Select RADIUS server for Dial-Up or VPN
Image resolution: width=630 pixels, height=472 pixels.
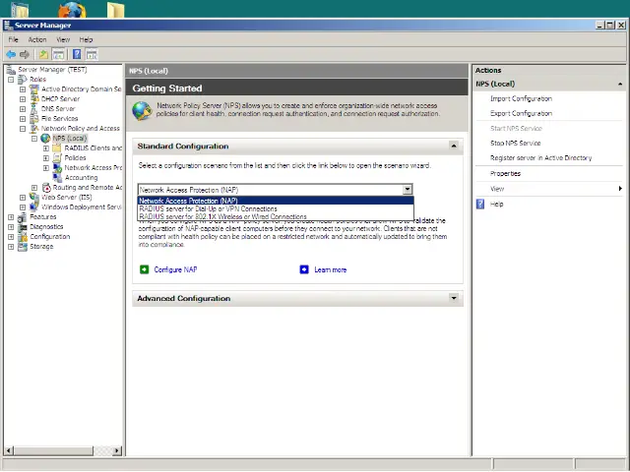click(x=276, y=208)
